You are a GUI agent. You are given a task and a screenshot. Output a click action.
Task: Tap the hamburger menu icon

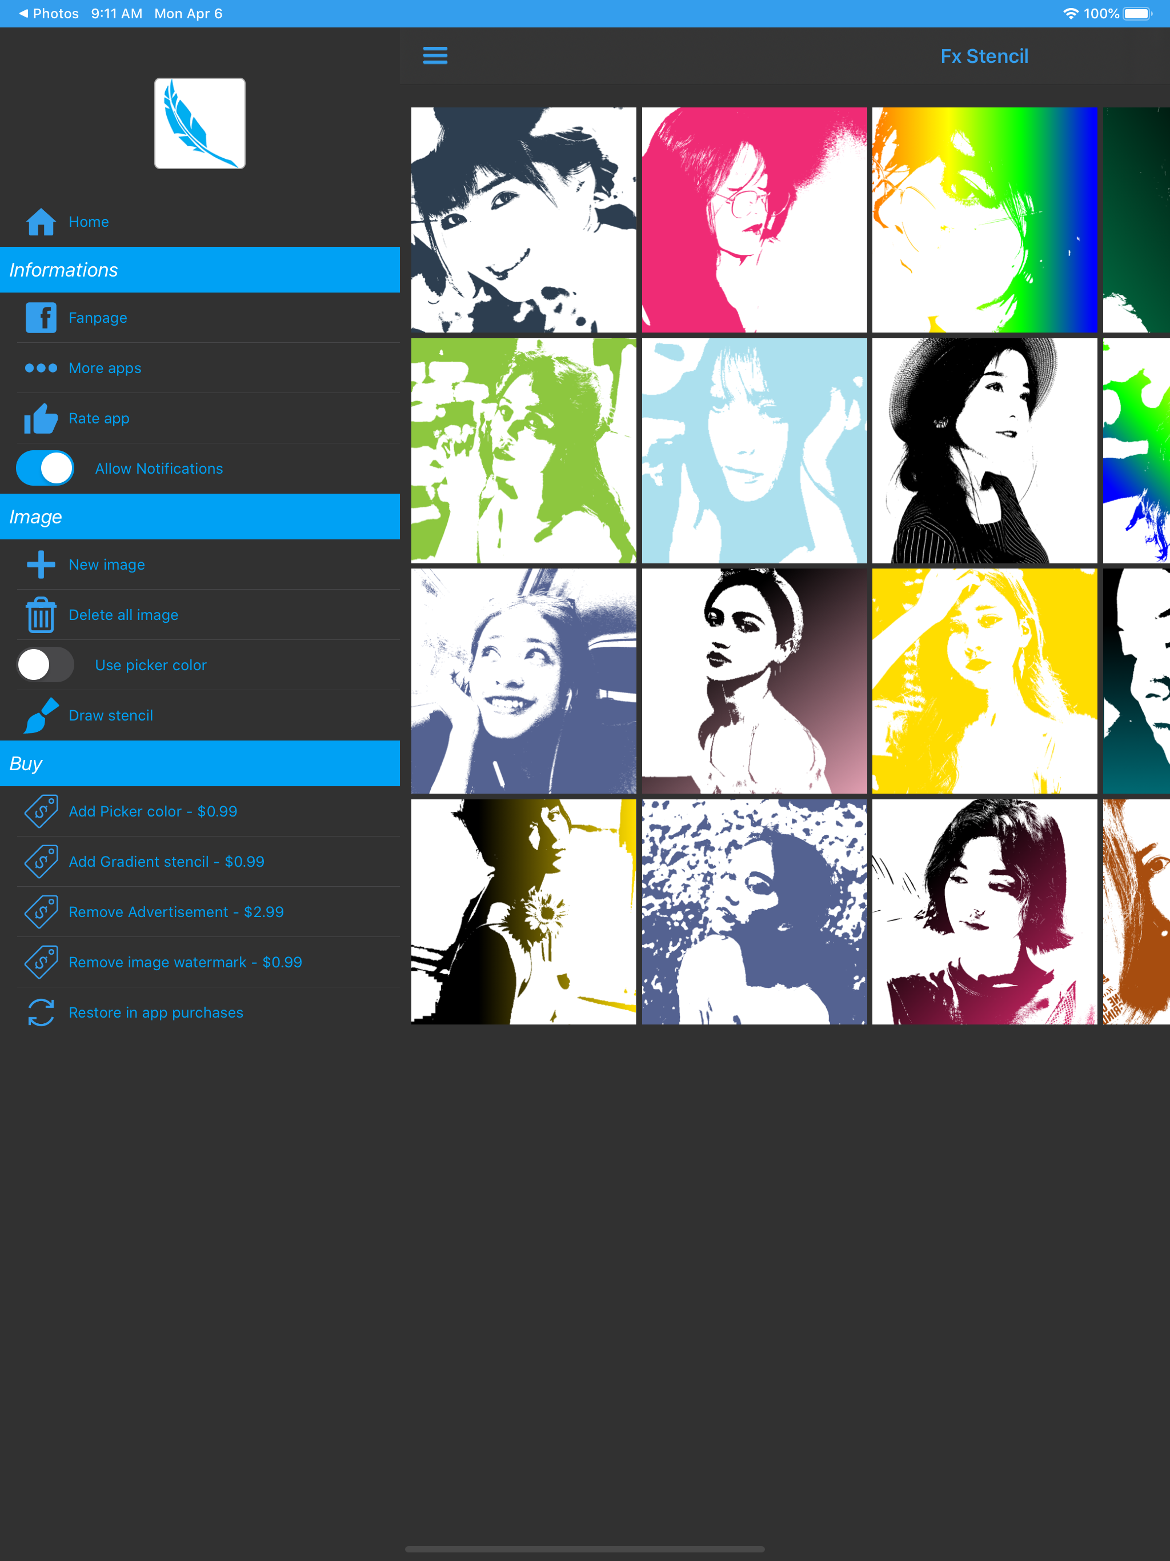point(435,55)
